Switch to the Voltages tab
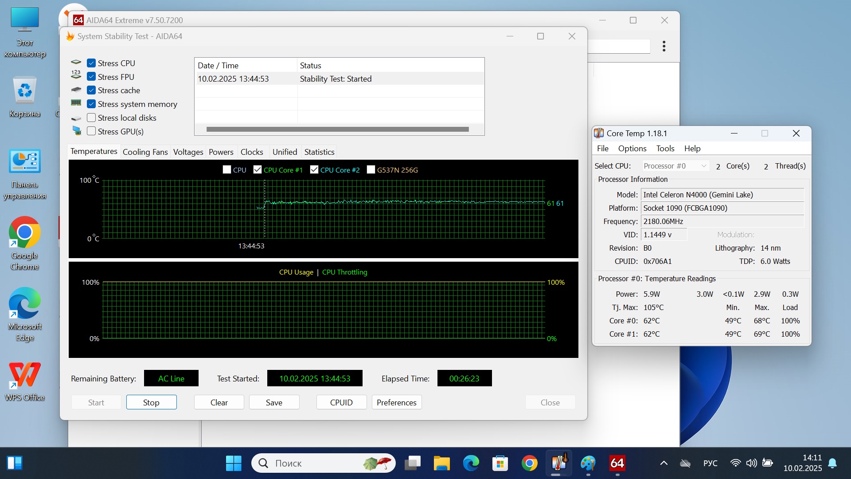The image size is (851, 479). (x=188, y=152)
